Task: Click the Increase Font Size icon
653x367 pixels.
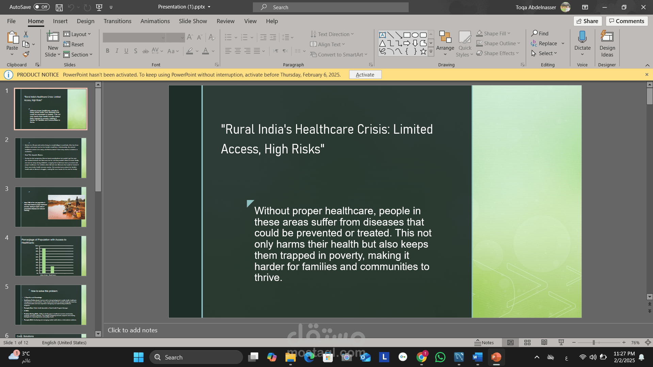Action: pyautogui.click(x=190, y=37)
